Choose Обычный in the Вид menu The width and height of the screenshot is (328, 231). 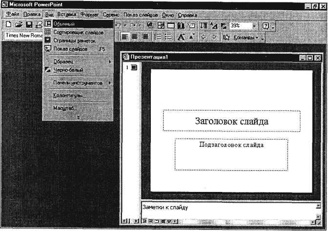[78, 24]
